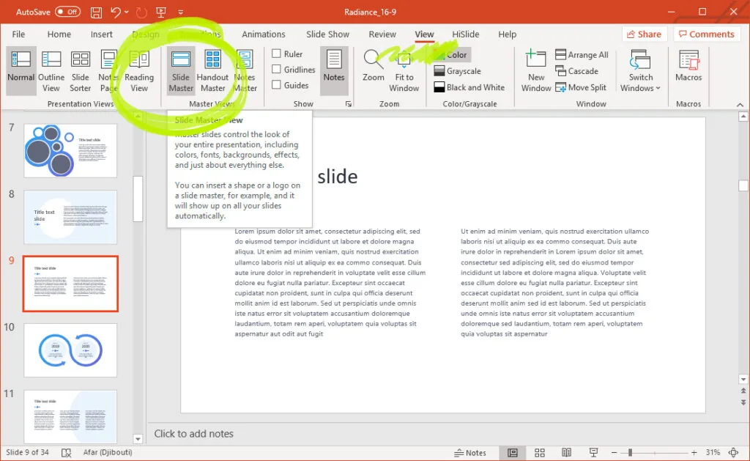
Task: Cascade the open windows
Action: click(577, 71)
